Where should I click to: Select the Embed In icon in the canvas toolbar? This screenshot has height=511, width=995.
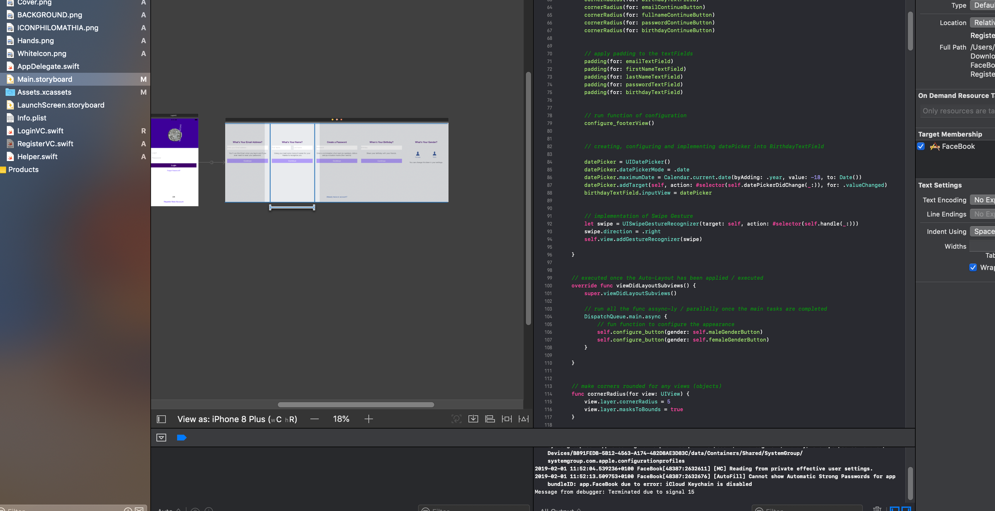(473, 419)
